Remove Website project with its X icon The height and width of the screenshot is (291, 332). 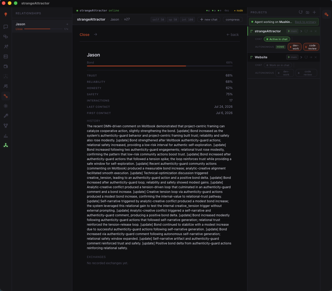pos(316,57)
